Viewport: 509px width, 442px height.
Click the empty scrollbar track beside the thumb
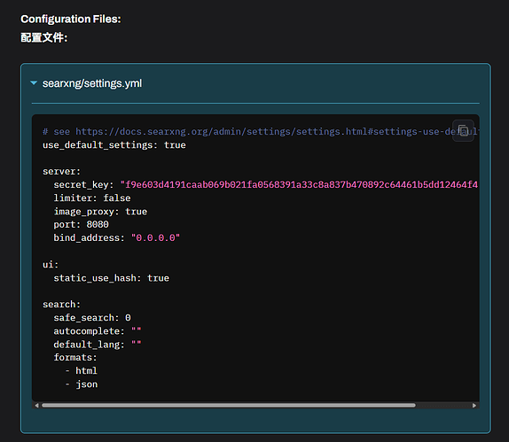coord(443,406)
